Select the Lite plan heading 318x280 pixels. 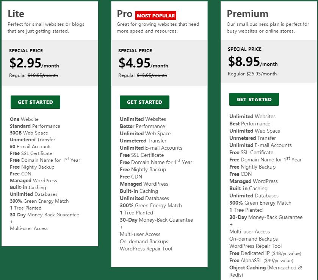16,14
